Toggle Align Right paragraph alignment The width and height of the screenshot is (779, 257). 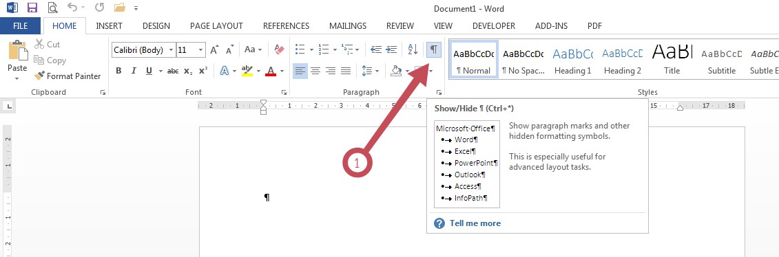[331, 71]
